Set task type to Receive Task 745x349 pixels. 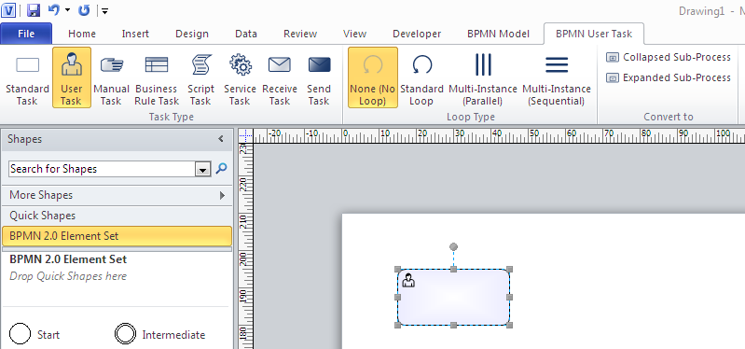point(280,77)
